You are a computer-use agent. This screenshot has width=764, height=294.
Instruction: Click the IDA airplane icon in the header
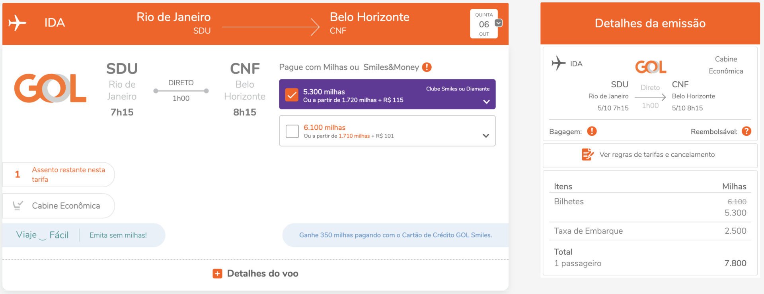17,23
